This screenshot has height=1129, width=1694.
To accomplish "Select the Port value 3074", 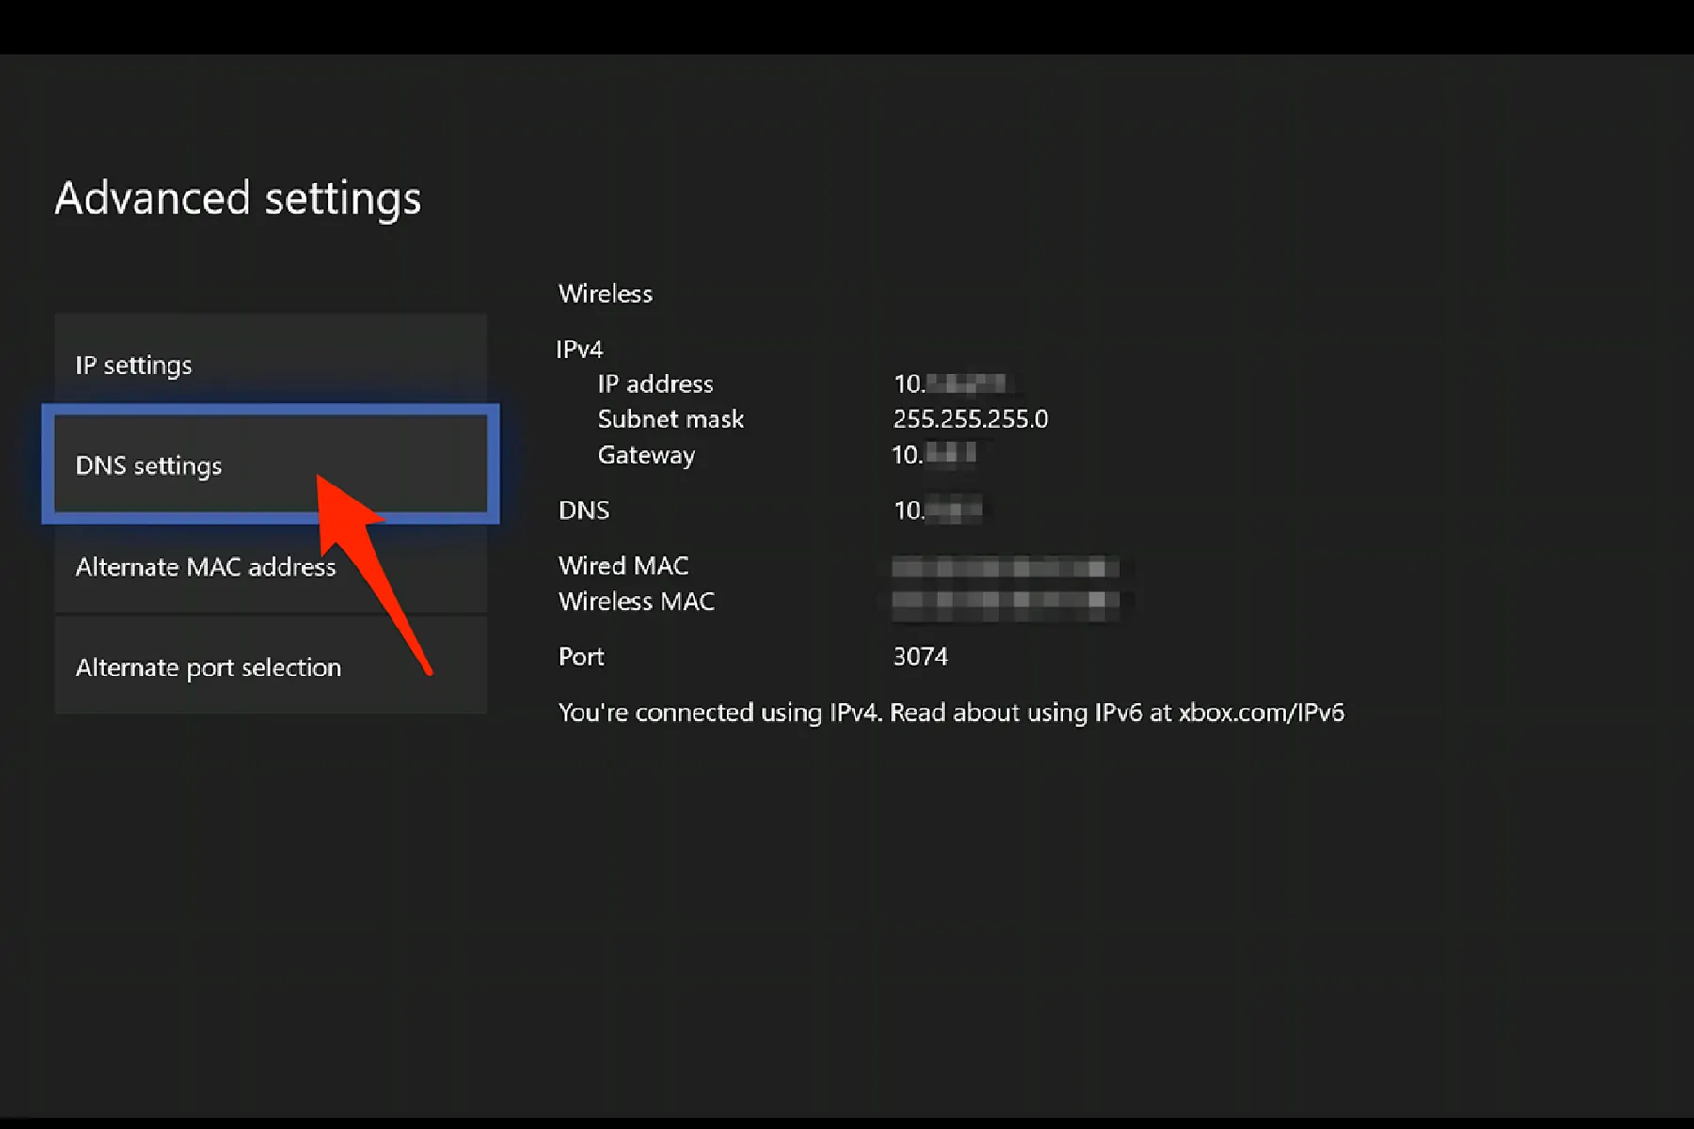I will [x=921, y=657].
